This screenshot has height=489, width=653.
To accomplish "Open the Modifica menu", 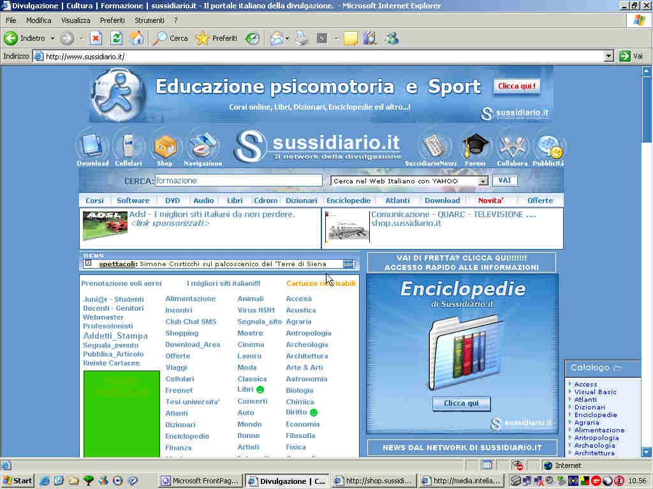I will [x=39, y=20].
